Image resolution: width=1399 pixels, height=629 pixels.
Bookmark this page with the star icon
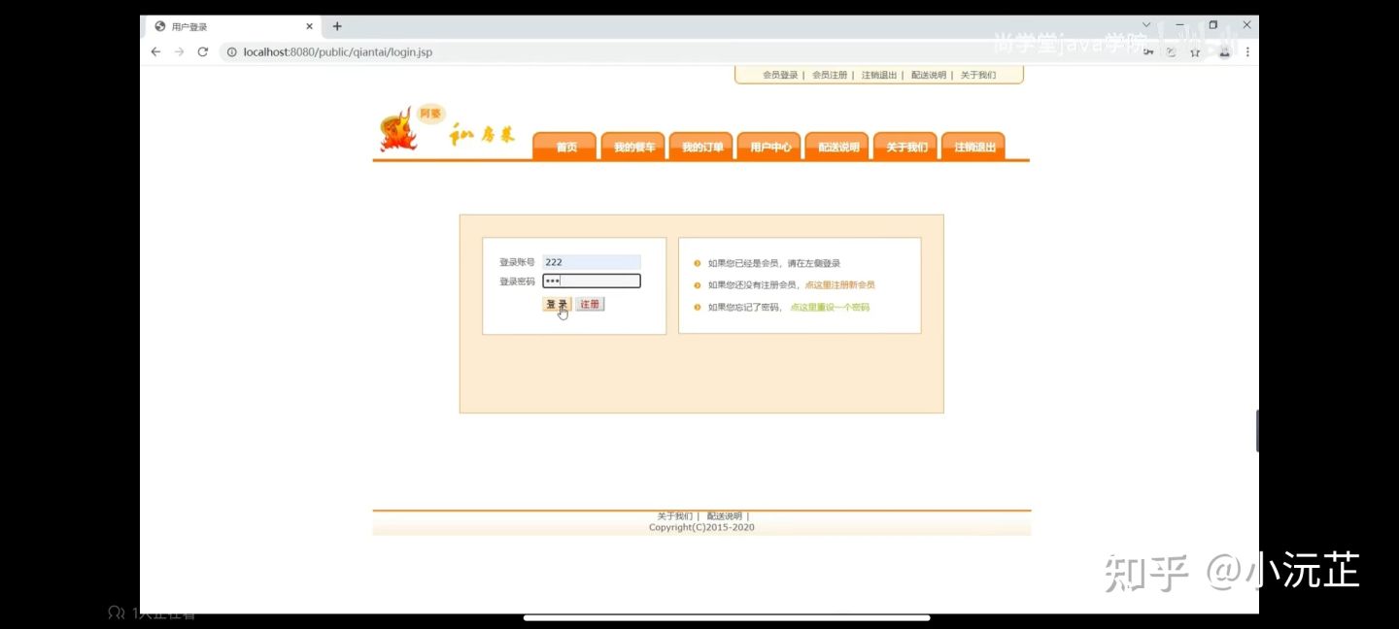(1195, 52)
